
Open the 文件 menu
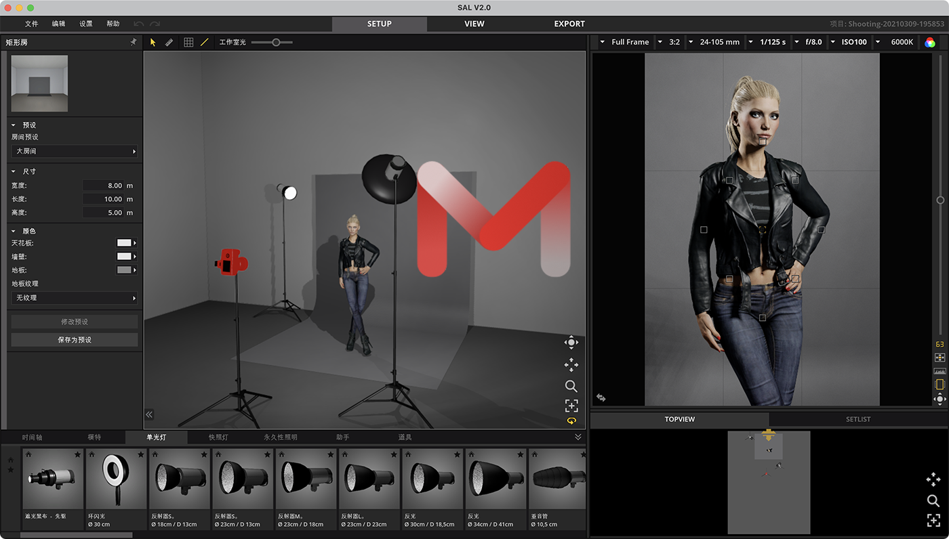pyautogui.click(x=32, y=24)
